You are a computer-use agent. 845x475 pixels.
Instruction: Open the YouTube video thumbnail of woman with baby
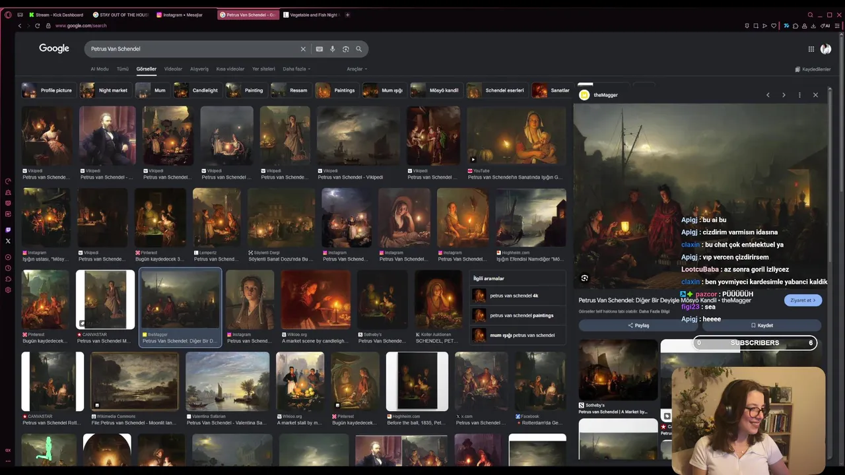(516, 136)
